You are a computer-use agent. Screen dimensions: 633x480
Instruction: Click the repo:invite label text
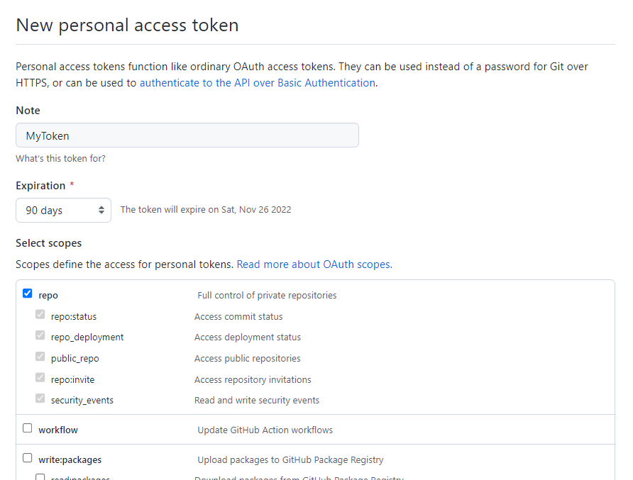tap(72, 380)
